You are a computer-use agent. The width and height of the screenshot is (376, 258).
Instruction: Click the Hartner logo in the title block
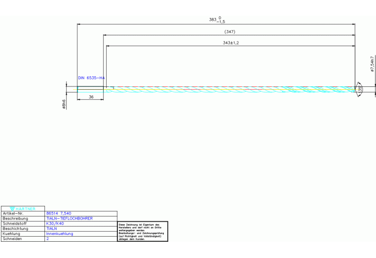point(22,209)
